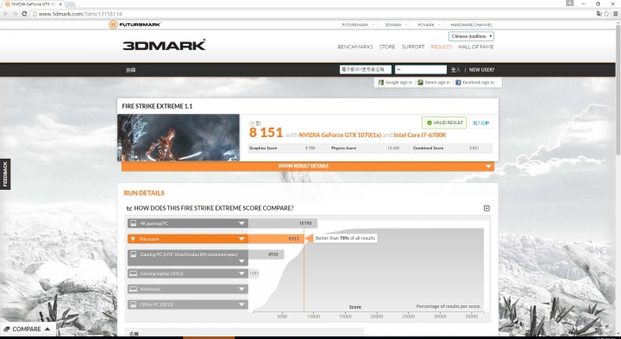The image size is (621, 339).
Task: Click the translate page icon in the address bar
Action: point(599,14)
